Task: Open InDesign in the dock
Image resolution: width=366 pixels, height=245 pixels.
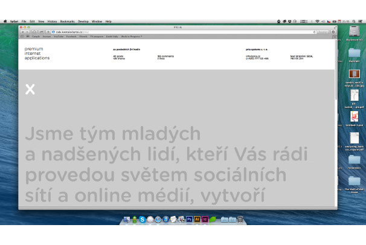Action: click(x=205, y=219)
